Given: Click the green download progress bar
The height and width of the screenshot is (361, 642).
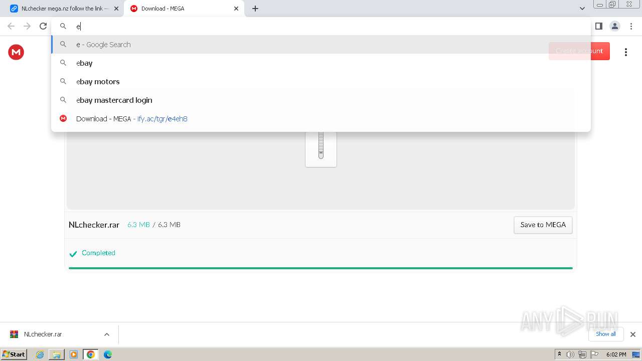Looking at the screenshot, I should click(320, 268).
